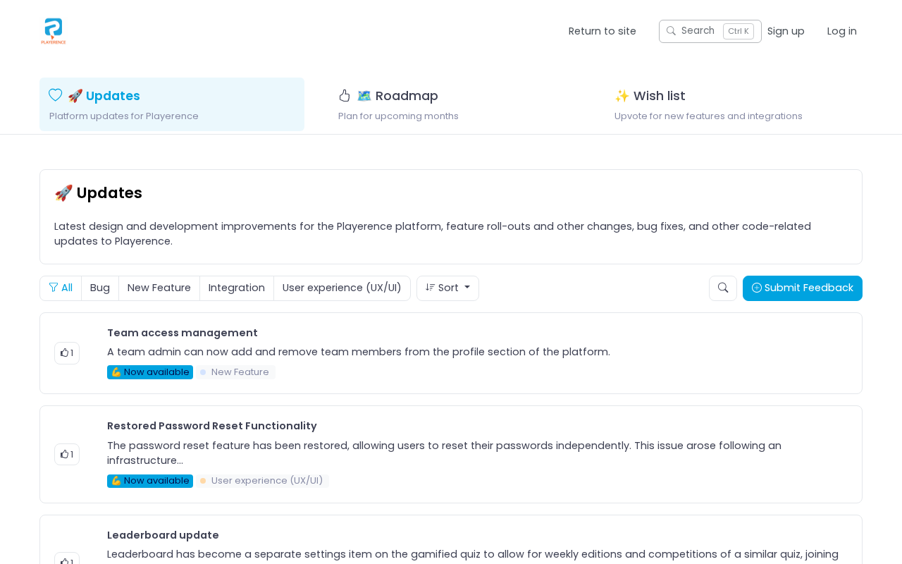The height and width of the screenshot is (564, 902).
Task: Click the Return to site link
Action: click(x=603, y=31)
